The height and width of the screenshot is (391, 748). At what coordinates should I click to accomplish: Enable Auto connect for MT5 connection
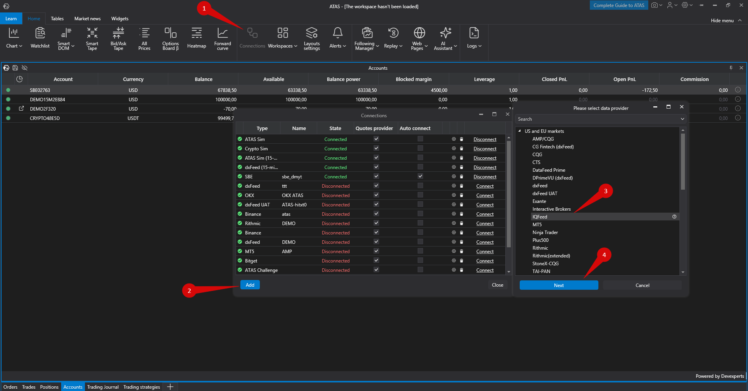tap(420, 251)
